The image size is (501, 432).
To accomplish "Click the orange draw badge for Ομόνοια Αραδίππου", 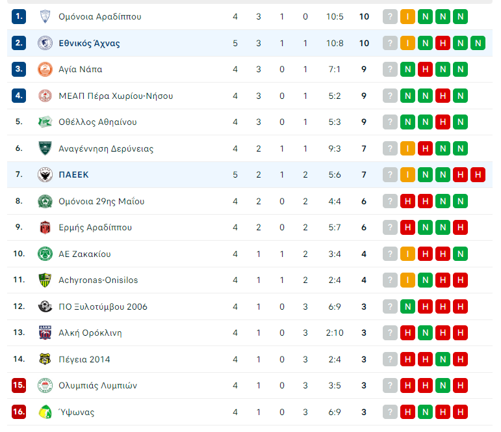I will click(x=408, y=16).
